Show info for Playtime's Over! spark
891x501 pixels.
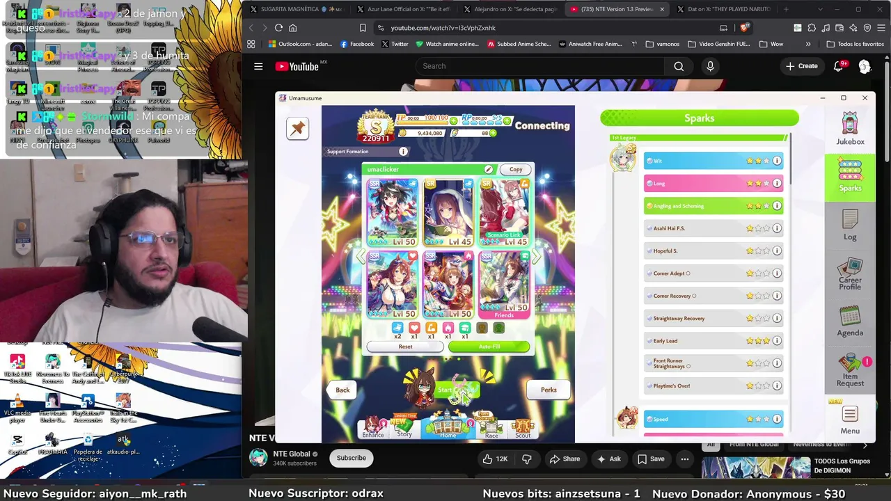tap(777, 385)
